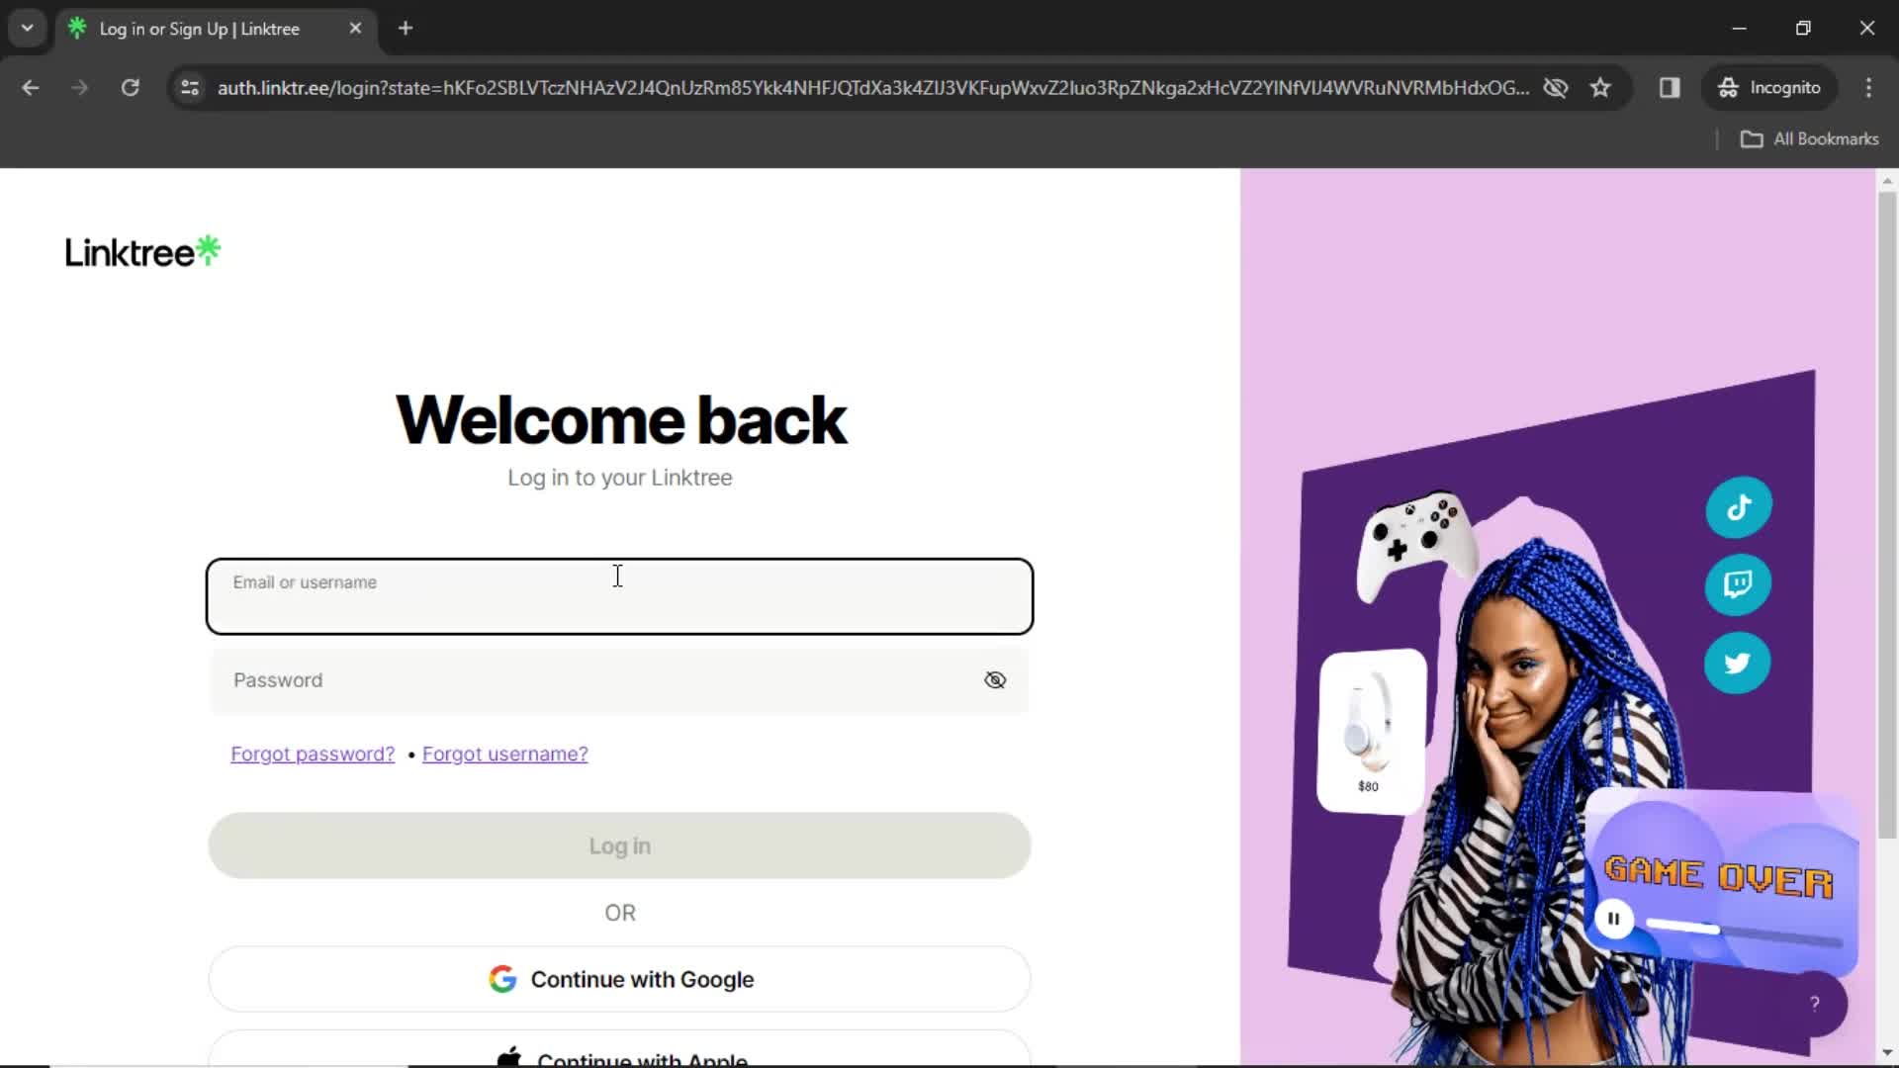The image size is (1899, 1068).
Task: Open new tab with plus button
Action: click(x=406, y=28)
